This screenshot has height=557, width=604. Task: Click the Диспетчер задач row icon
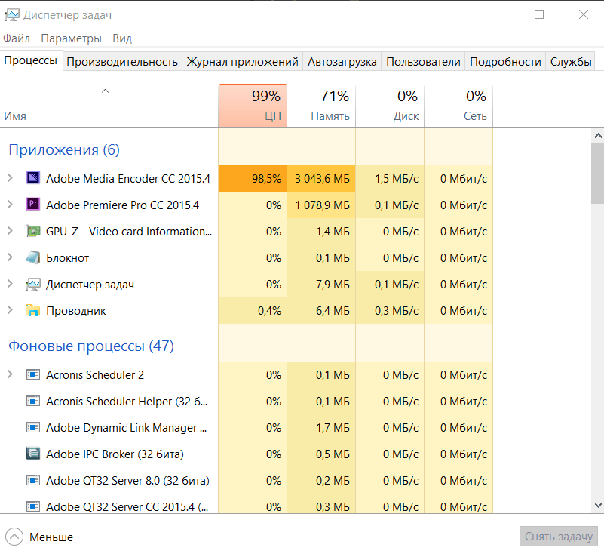point(33,284)
